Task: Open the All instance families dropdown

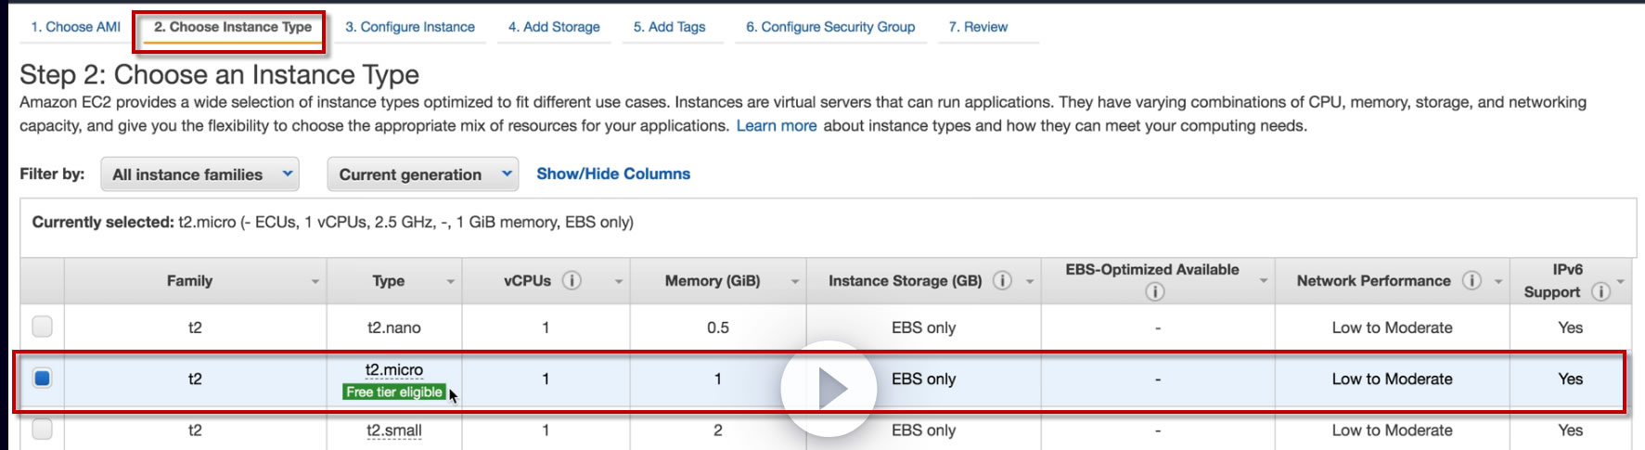Action: [199, 174]
